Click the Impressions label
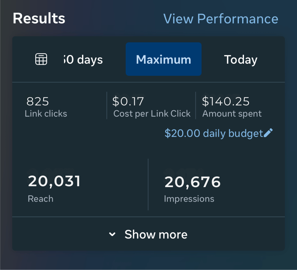Image resolution: width=297 pixels, height=270 pixels. 189,199
